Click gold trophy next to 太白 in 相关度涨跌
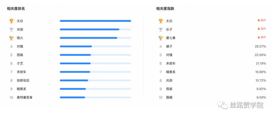This screenshot has width=272, height=117. [x=161, y=21]
